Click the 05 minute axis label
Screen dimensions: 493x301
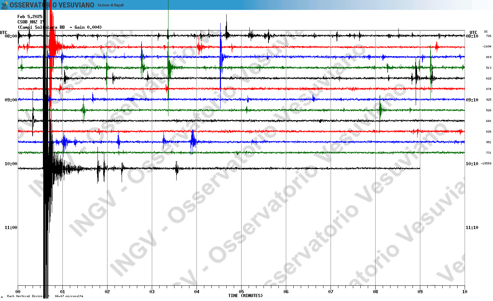(242, 292)
